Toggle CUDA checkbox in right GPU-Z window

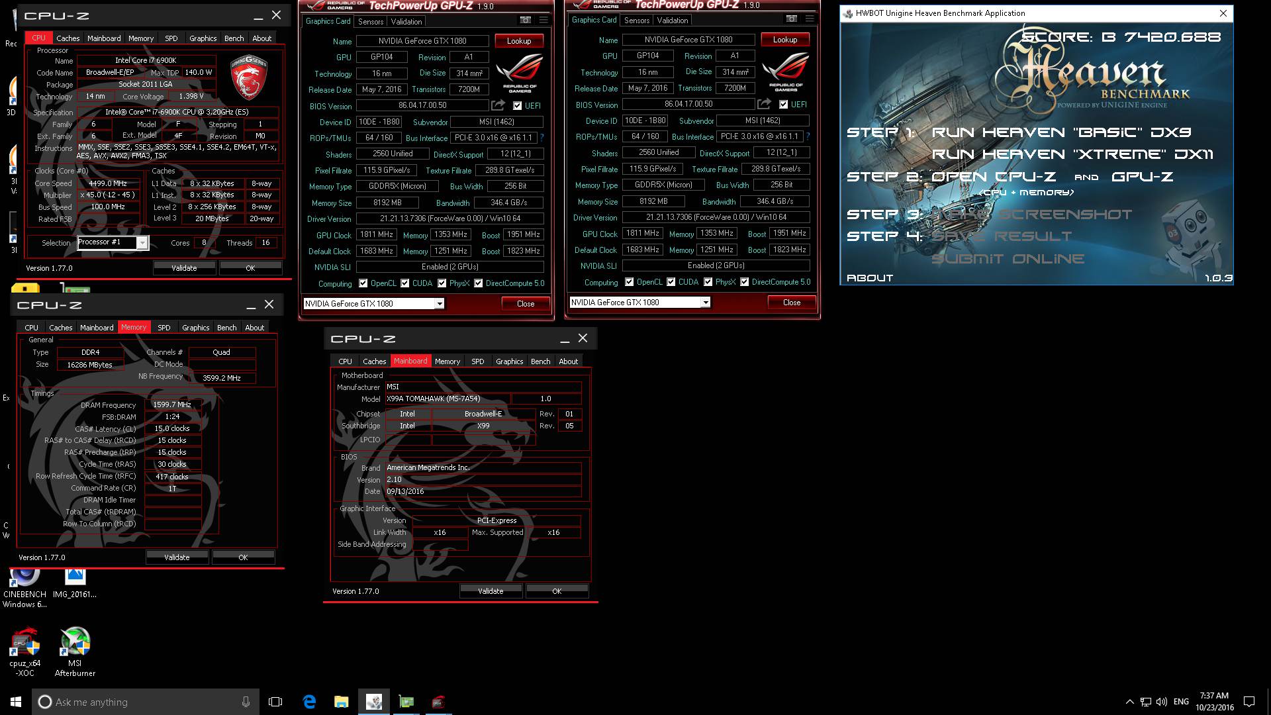(x=671, y=282)
